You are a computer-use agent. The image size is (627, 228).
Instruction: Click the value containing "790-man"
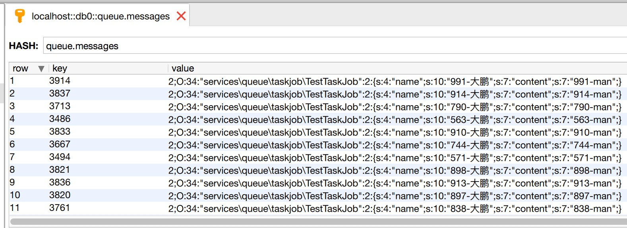point(395,107)
